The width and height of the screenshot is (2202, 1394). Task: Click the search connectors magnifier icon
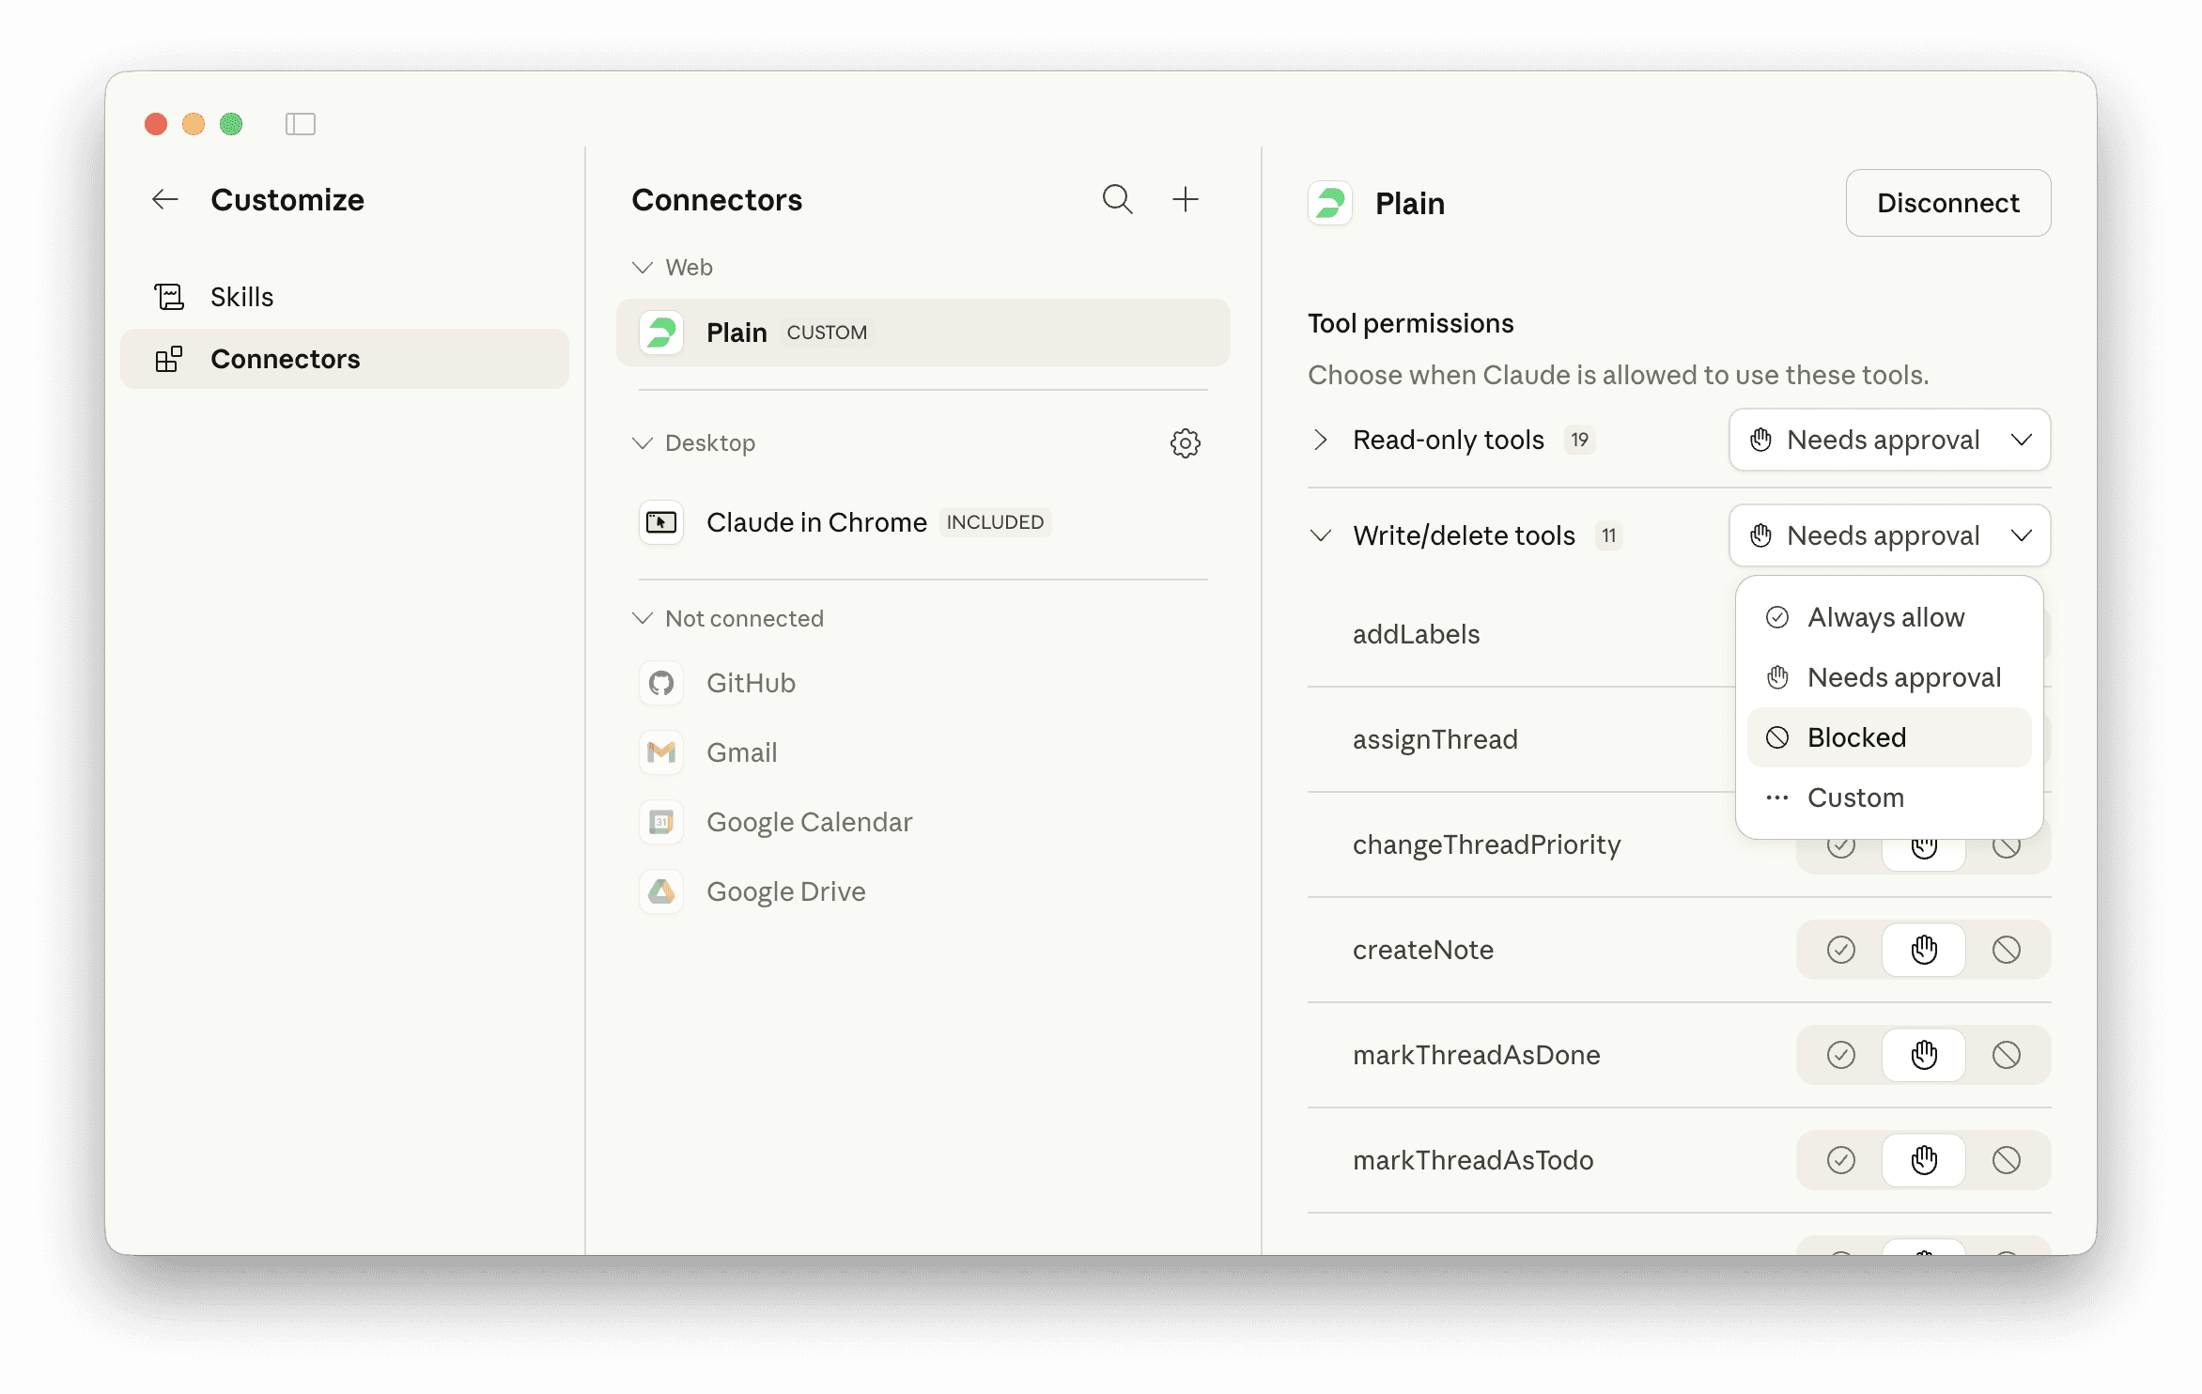coord(1117,199)
